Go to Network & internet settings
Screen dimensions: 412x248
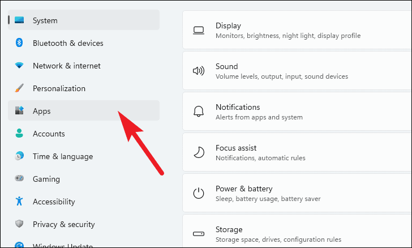(x=84, y=66)
